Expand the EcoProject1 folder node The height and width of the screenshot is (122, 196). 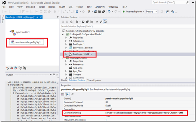point(66,44)
